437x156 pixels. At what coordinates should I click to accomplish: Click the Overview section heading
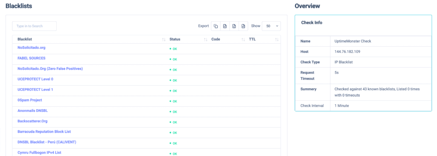click(307, 6)
